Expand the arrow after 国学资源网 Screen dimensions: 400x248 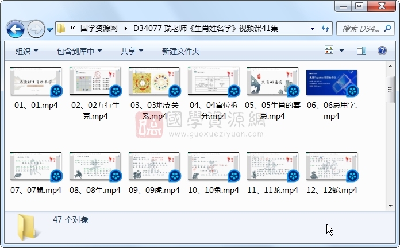click(125, 28)
